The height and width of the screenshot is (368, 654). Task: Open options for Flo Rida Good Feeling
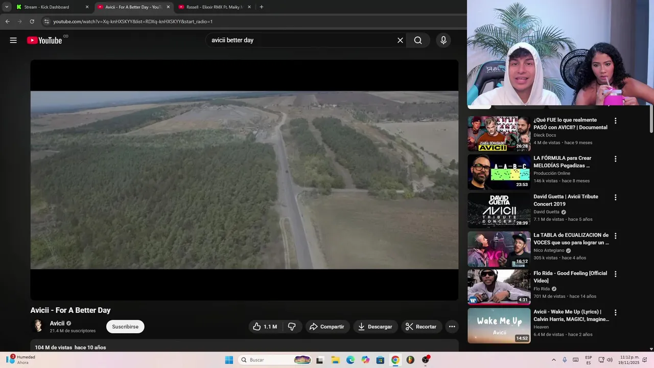click(x=615, y=274)
